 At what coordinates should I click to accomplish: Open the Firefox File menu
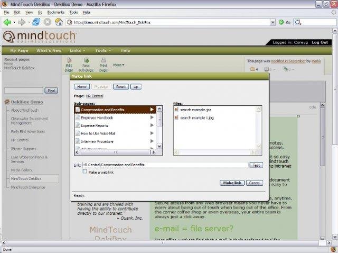(x=6, y=12)
